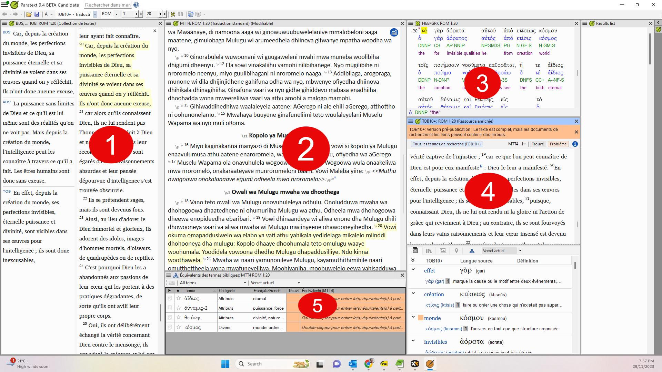662x372 pixels.
Task: Sort by the Catégorie column header
Action: (x=234, y=291)
